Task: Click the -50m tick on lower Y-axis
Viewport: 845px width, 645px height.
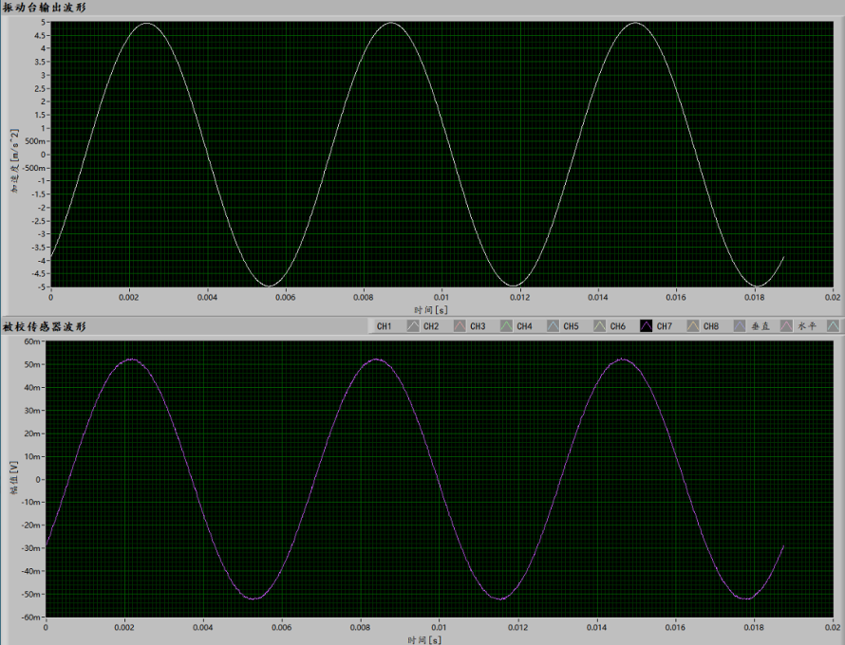Action: tap(30, 595)
